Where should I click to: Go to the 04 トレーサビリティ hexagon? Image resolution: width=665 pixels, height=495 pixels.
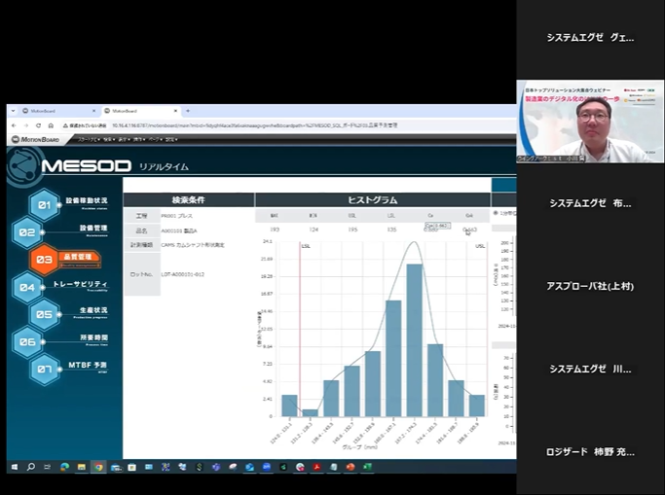28,287
